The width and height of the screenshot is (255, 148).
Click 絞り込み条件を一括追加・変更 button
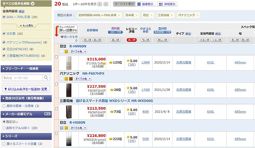tap(26, 89)
